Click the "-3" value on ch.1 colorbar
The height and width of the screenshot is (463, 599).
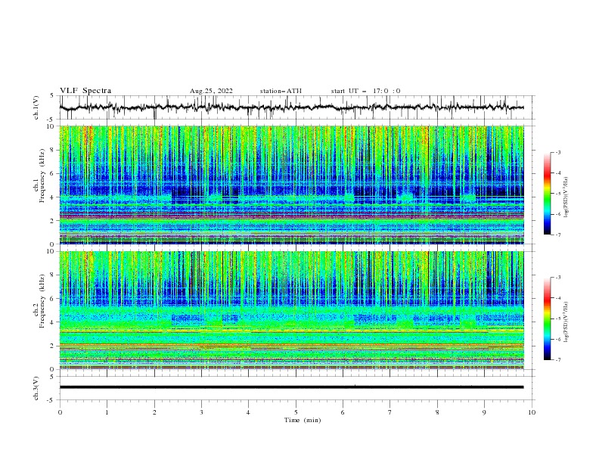pos(557,152)
